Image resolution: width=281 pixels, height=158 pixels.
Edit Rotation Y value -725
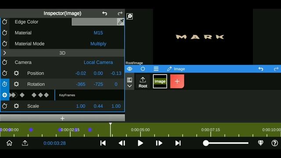tap(98, 84)
